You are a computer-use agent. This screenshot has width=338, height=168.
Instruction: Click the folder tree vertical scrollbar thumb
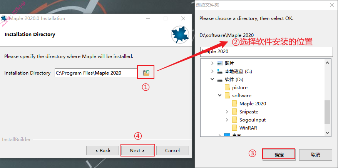click(x=327, y=112)
